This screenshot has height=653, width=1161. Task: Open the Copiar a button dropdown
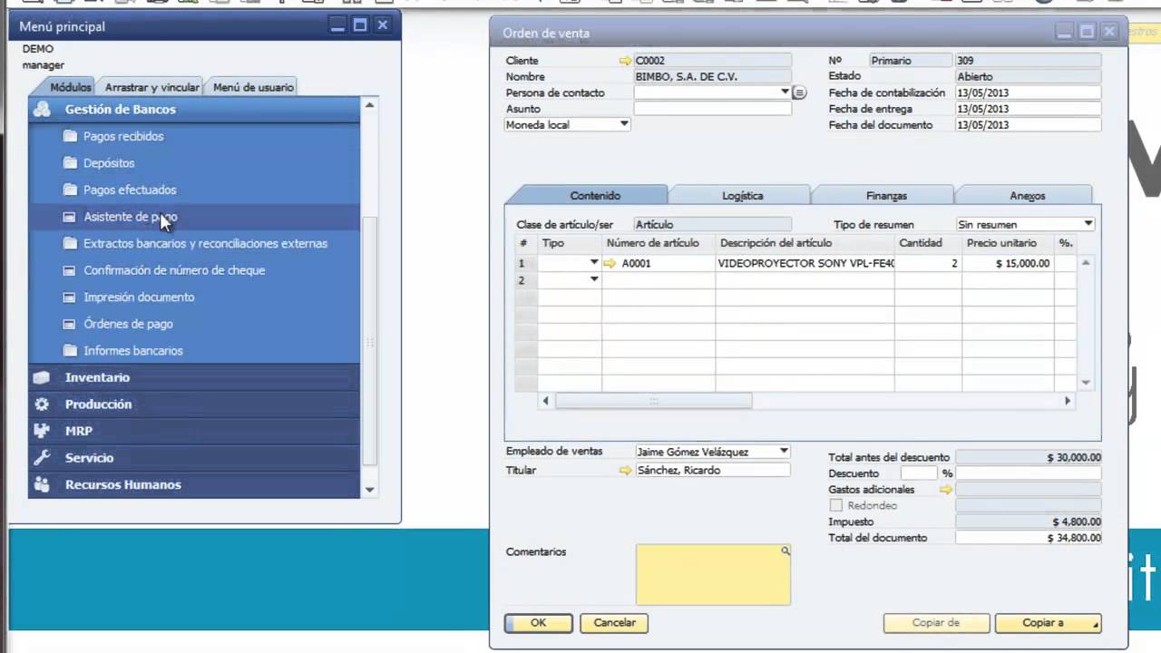[1096, 625]
